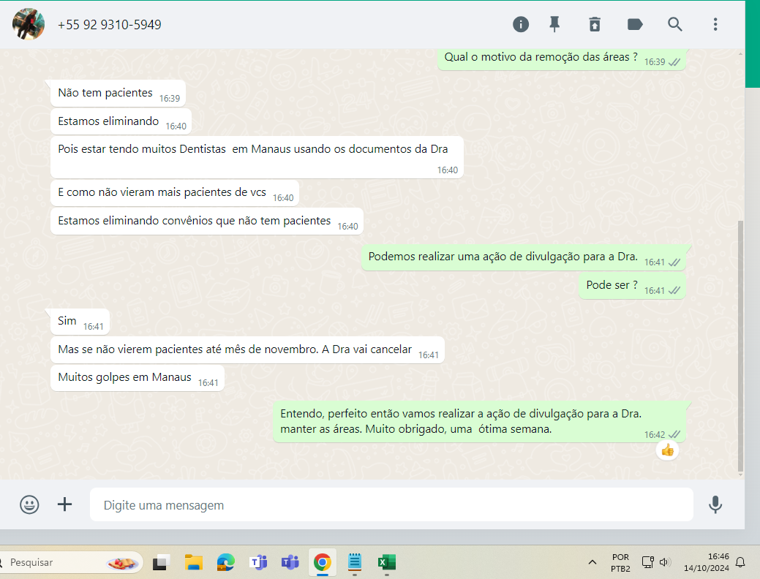Select message 'Mas se não vierem pacientes até mês de novembro'

(247, 350)
